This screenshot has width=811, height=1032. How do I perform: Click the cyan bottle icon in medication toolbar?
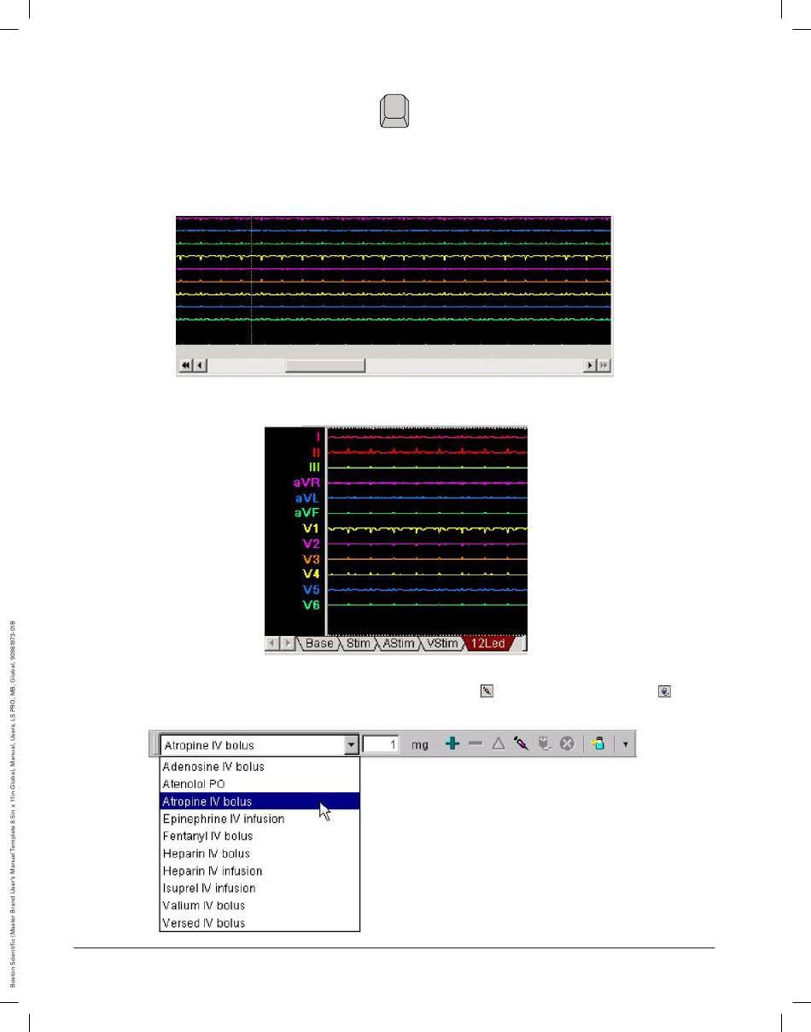pyautogui.click(x=598, y=744)
